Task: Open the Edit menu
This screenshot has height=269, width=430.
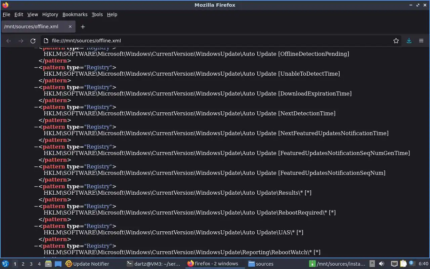Action: (19, 14)
